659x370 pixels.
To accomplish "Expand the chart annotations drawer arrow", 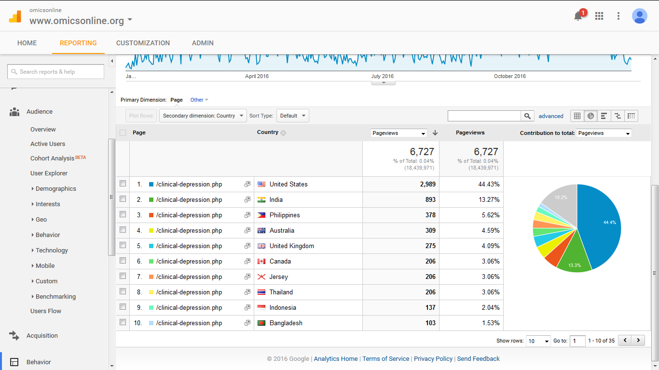I will [384, 82].
